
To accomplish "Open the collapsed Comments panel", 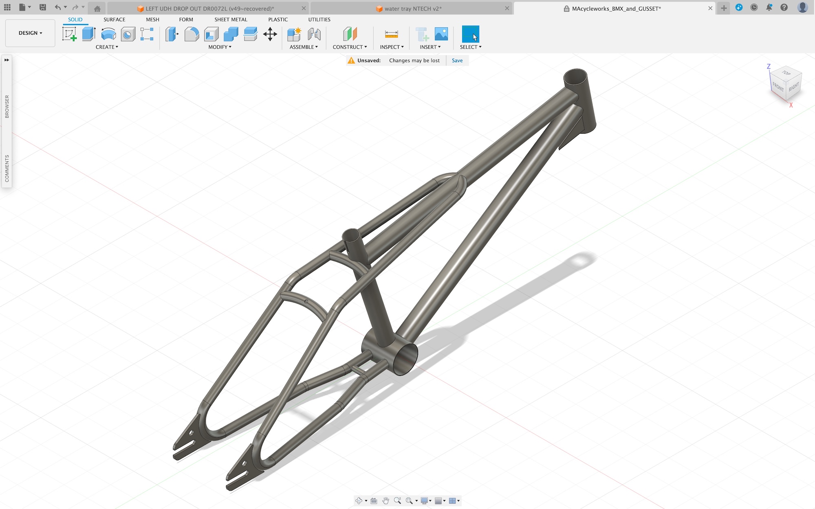I will tap(7, 168).
